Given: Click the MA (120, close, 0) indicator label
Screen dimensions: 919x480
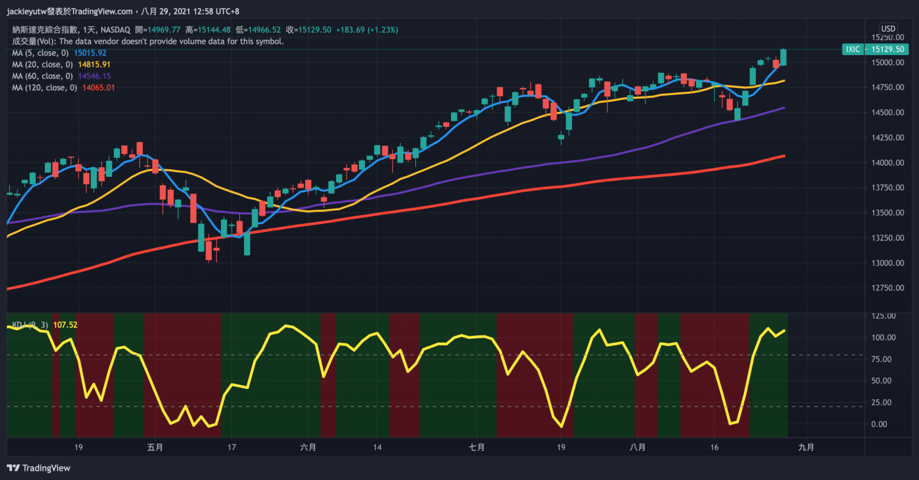Looking at the screenshot, I should (x=45, y=87).
